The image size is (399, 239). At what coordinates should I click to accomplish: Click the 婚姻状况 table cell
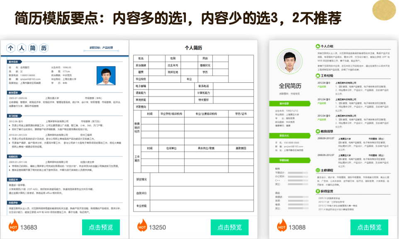(x=205, y=65)
